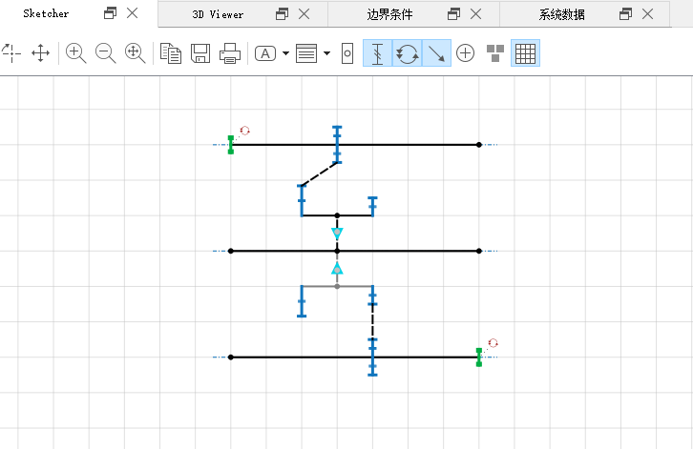Open the 系统数据 tab
This screenshot has width=693, height=449.
click(x=561, y=14)
